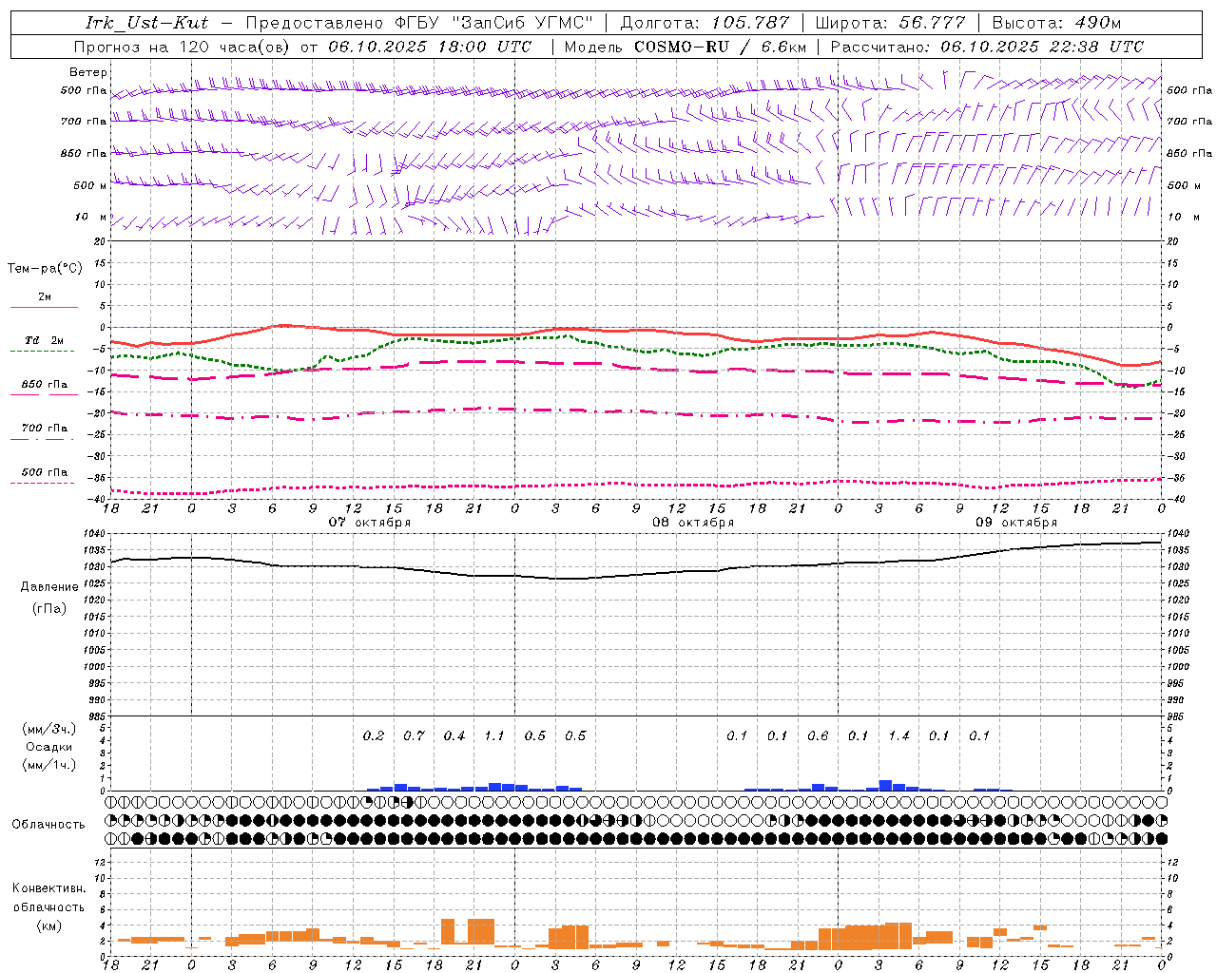Click the 0.6 precipitation total

pyautogui.click(x=818, y=736)
